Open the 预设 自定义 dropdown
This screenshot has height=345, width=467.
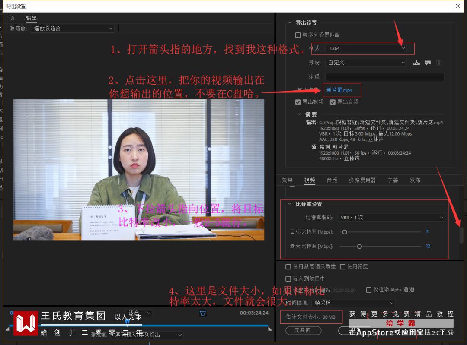tap(366, 63)
